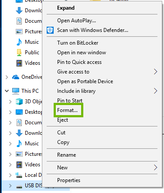Image resolution: width=164 pixels, height=193 pixels.
Task: Choose Scan with Windows Defender
Action: 102,30
